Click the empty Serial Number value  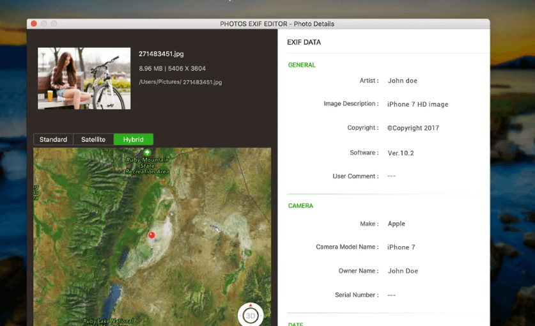coord(391,295)
